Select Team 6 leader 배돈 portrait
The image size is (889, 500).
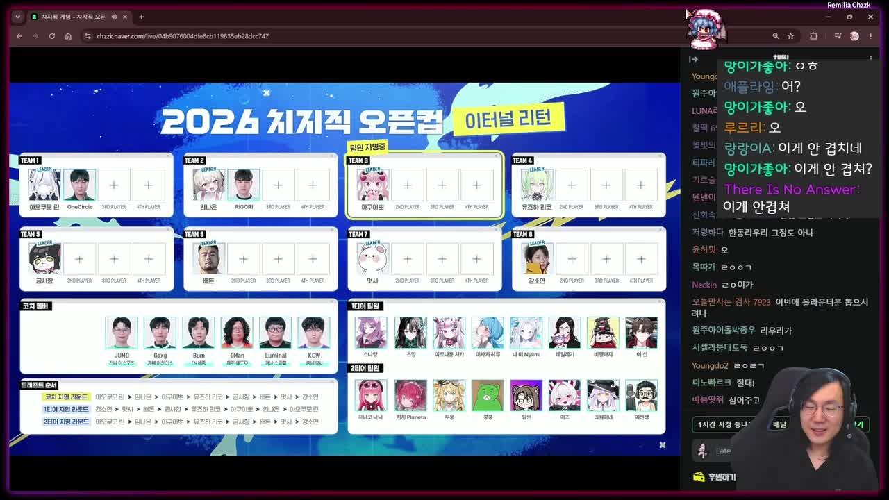pos(208,258)
